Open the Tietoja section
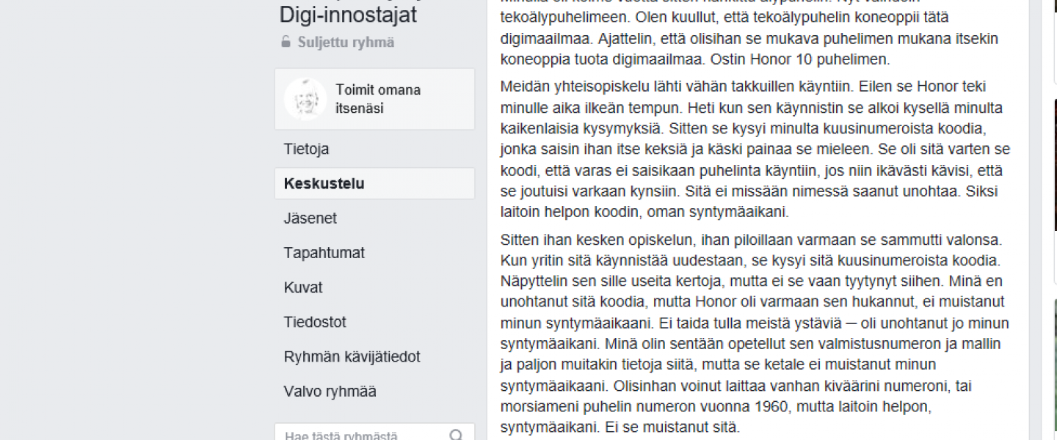 (306, 149)
